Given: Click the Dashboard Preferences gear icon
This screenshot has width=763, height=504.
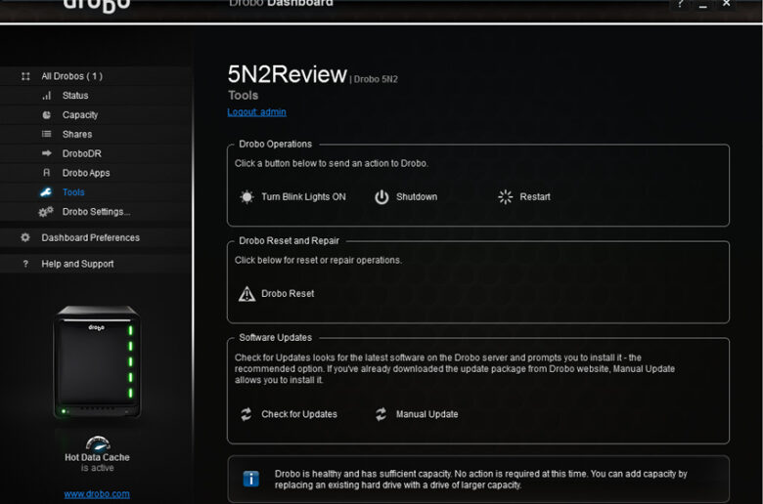Looking at the screenshot, I should click(25, 237).
